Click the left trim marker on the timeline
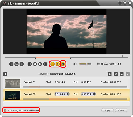 35,58
